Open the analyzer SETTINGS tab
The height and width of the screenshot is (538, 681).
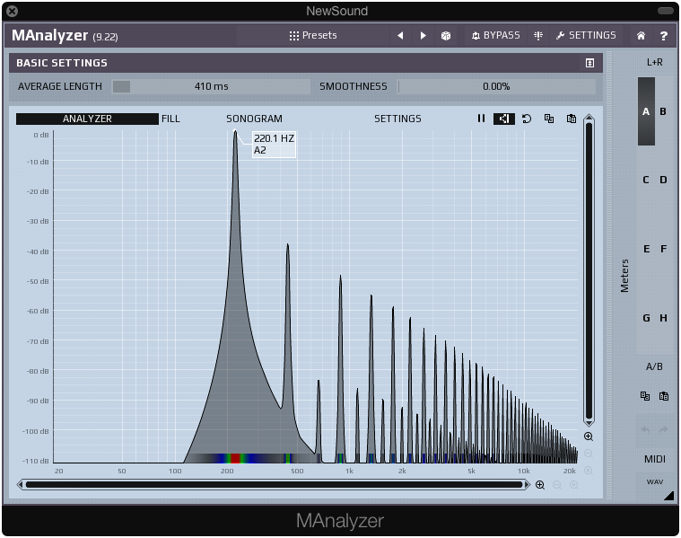(x=397, y=119)
